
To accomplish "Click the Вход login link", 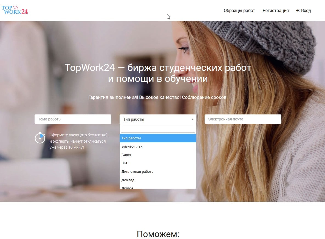I will tap(303, 11).
